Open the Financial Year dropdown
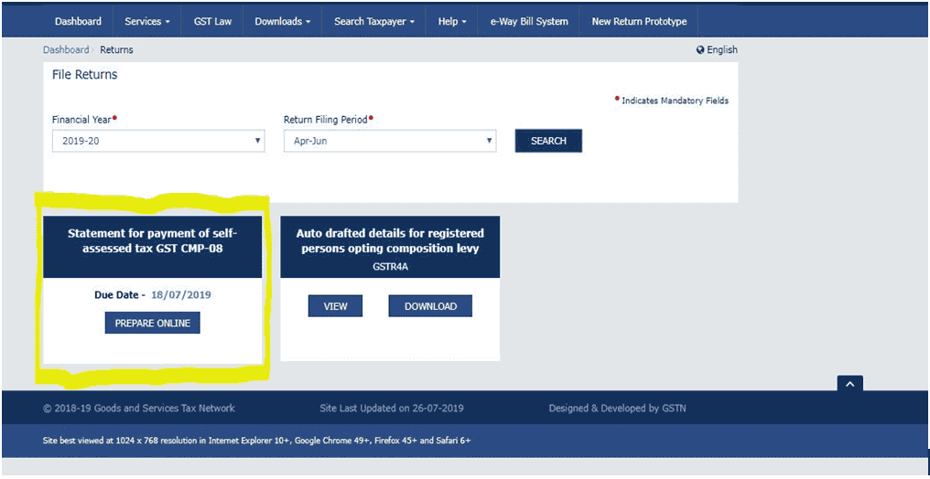 (x=158, y=142)
